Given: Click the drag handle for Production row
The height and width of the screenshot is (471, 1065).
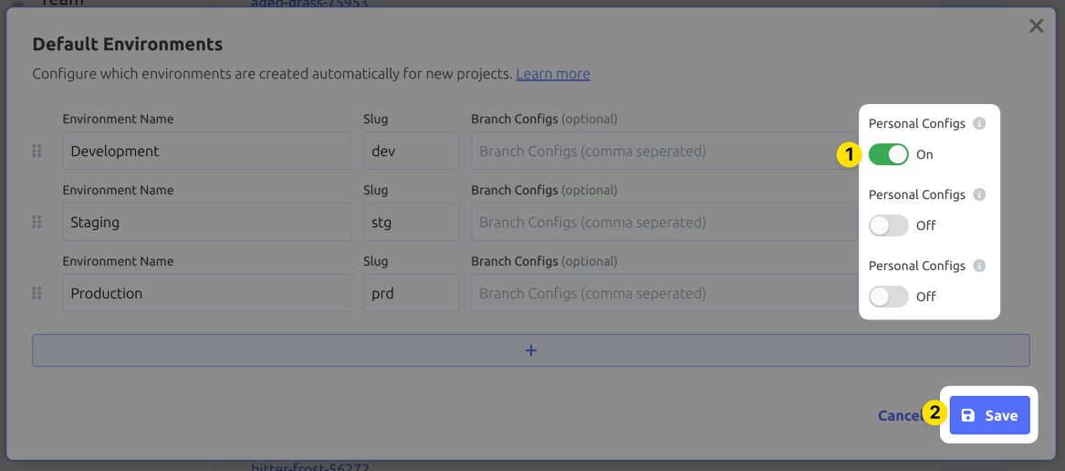Looking at the screenshot, I should tap(37, 294).
